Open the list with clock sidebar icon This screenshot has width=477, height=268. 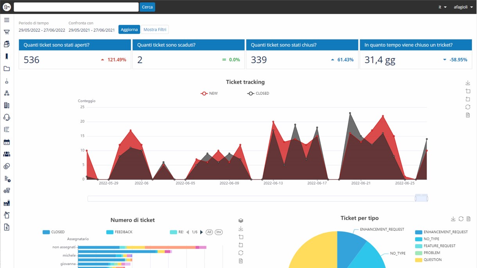point(7,179)
